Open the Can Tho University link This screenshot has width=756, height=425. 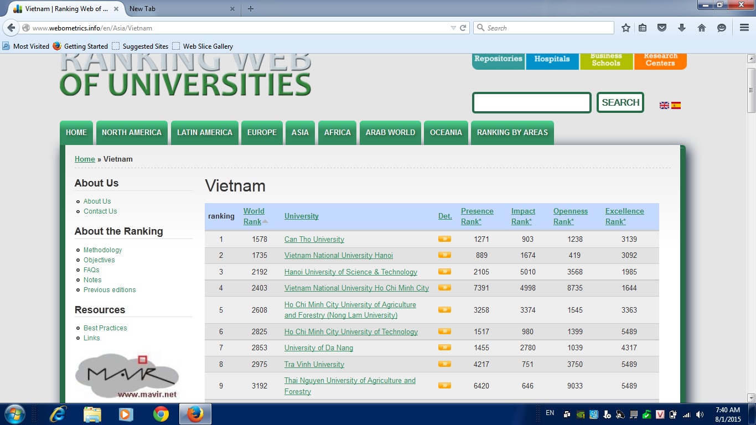314,240
